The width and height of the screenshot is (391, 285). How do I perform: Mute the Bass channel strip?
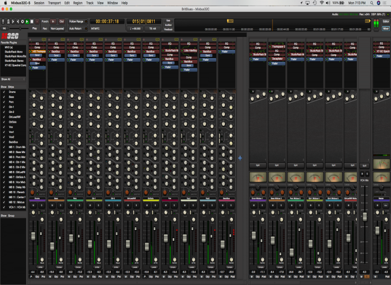point(52,205)
